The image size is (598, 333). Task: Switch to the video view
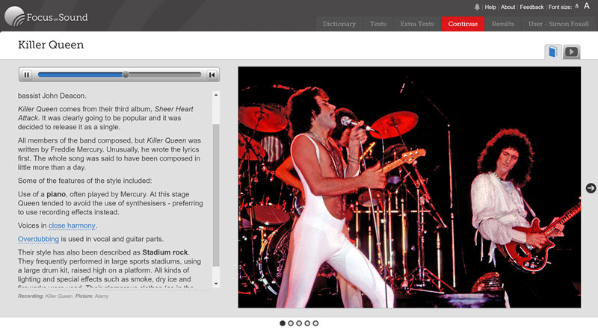point(571,52)
